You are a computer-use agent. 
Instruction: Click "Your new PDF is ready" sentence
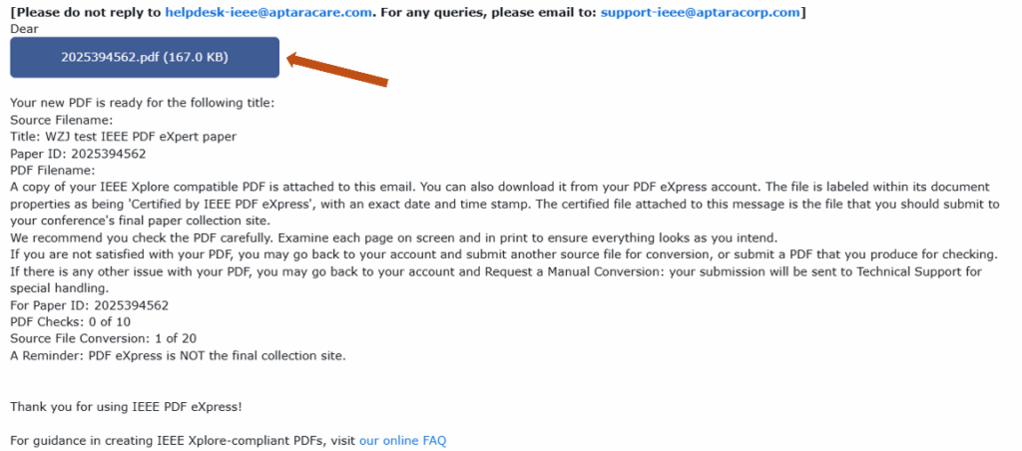(x=142, y=103)
